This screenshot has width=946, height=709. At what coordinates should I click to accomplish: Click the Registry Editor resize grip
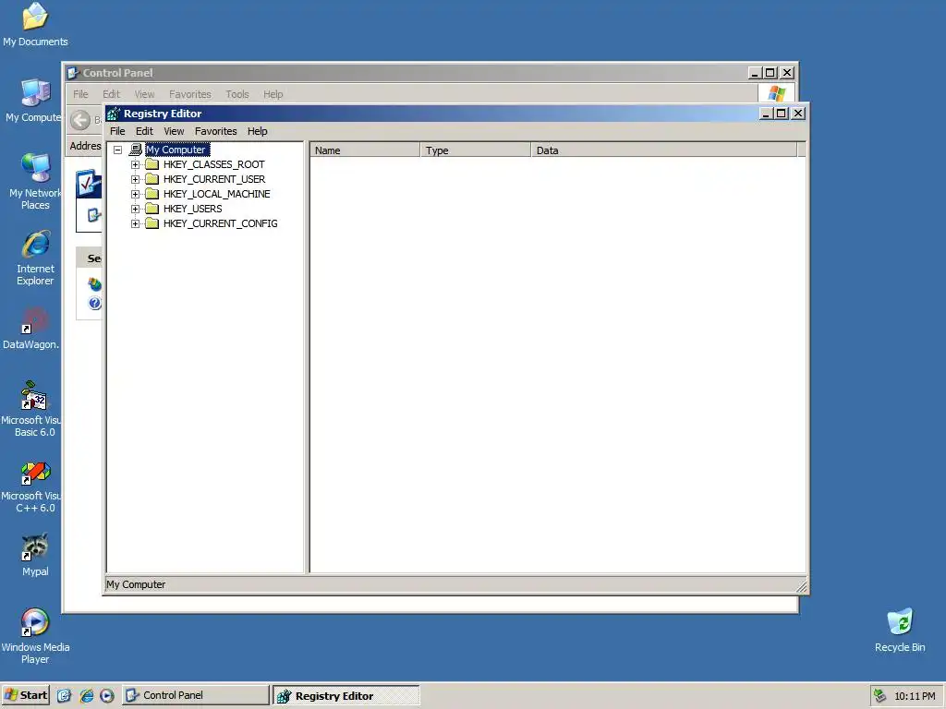click(x=801, y=586)
